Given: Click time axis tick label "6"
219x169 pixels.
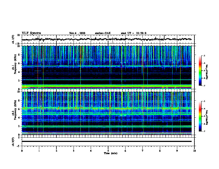Looking at the screenshot, I should [x=126, y=151].
